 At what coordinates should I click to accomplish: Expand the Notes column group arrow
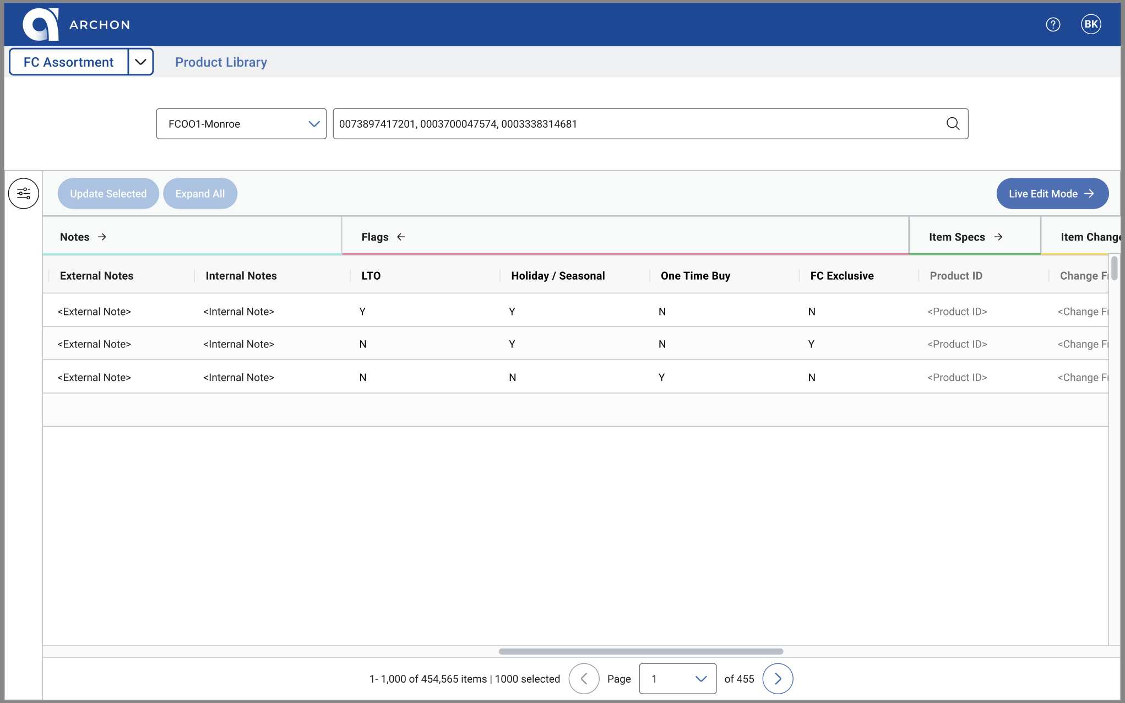[x=102, y=237]
